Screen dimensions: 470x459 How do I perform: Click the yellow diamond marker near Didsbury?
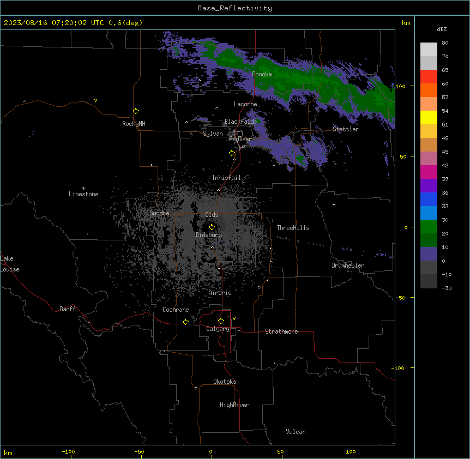212,227
